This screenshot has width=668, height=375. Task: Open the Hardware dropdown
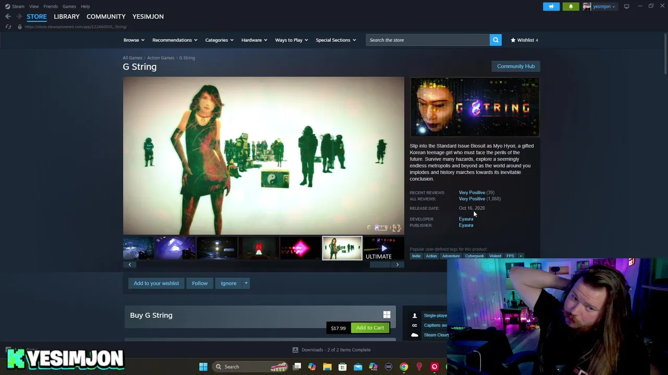(x=254, y=40)
